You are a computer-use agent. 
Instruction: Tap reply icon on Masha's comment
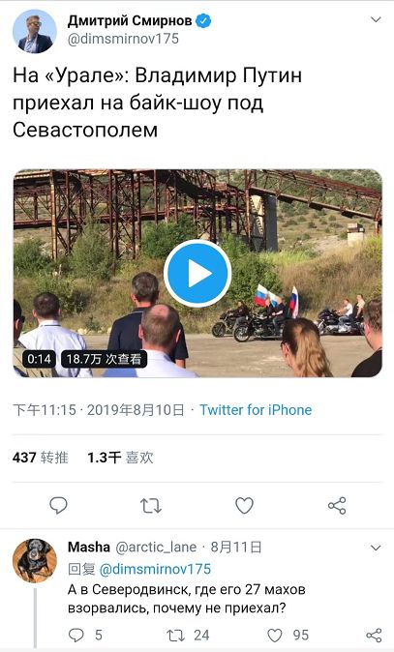76,635
